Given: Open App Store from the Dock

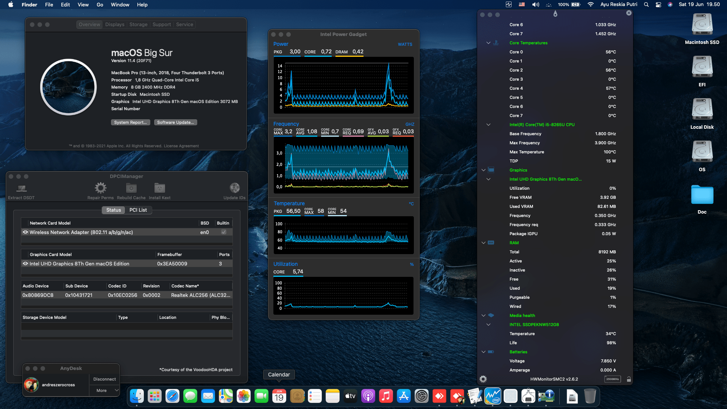Looking at the screenshot, I should pyautogui.click(x=404, y=396).
